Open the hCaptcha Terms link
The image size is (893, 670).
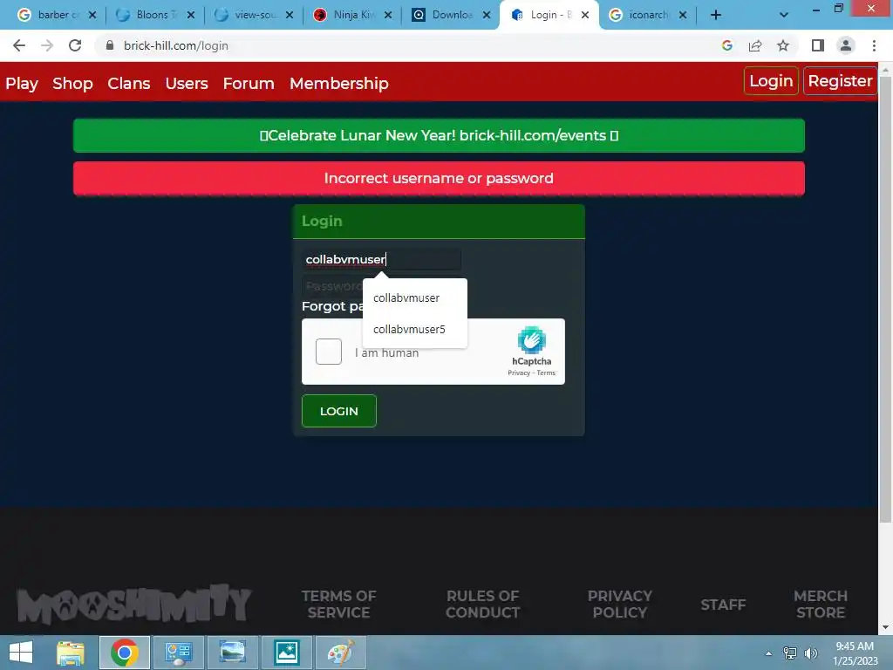click(546, 373)
